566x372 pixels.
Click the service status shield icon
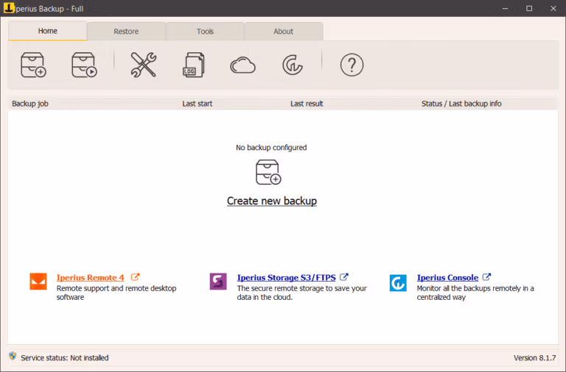click(x=13, y=356)
